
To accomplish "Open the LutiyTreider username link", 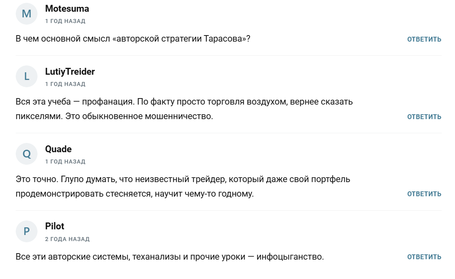I will click(70, 72).
